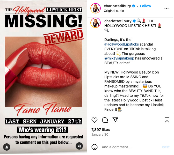
Task: View who liked via 7,897 likes
Action: click(x=100, y=130)
